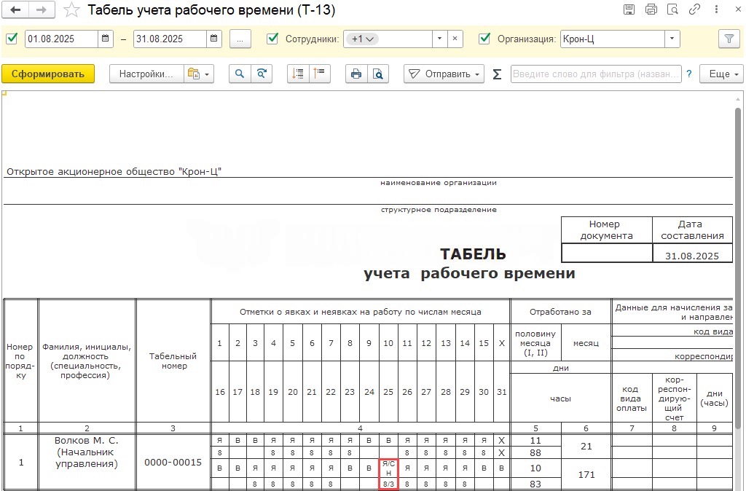
Task: Expand the Сотрудники dropdown list
Action: click(x=439, y=39)
